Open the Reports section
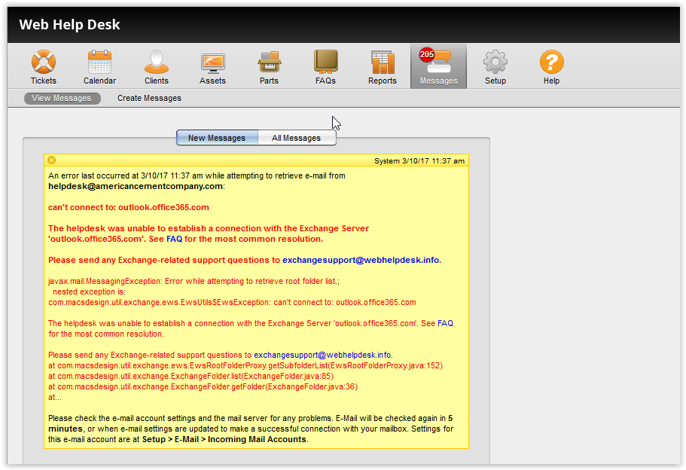 point(383,67)
